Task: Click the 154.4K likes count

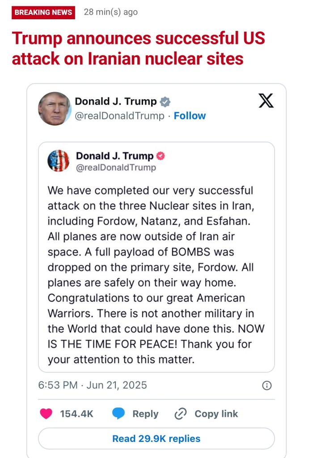Action: click(x=76, y=414)
